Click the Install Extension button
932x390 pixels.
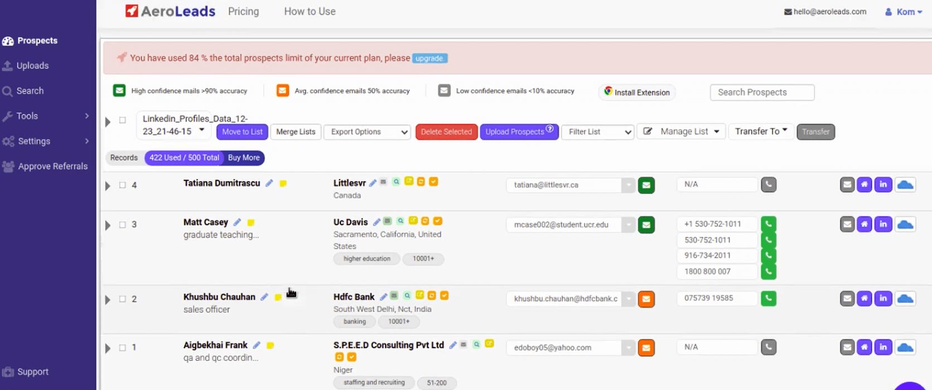tap(637, 92)
